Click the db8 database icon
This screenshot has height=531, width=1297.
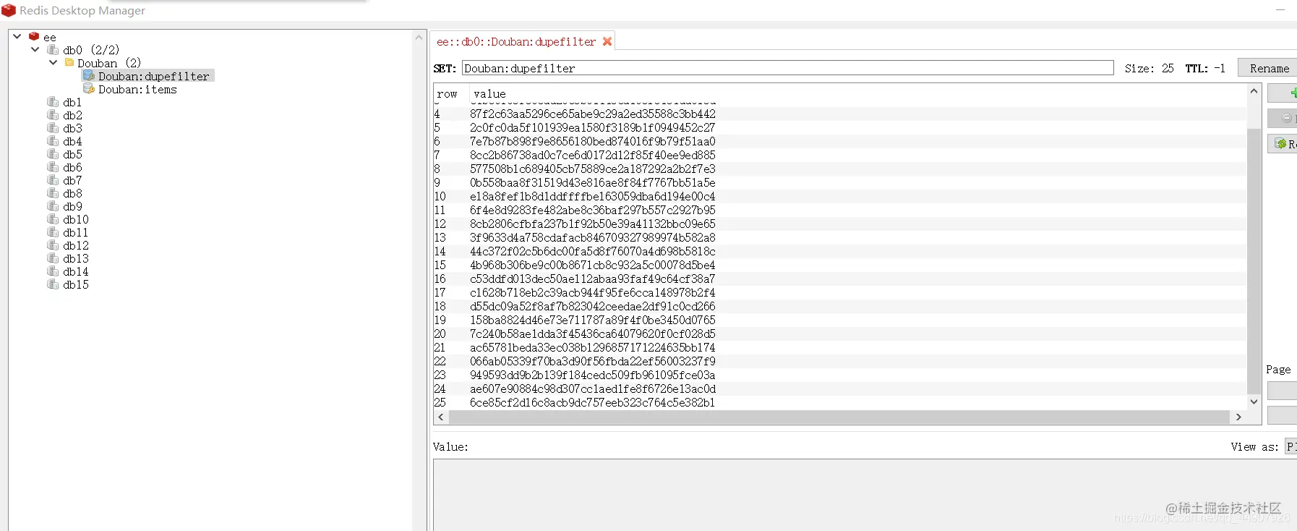pyautogui.click(x=53, y=192)
